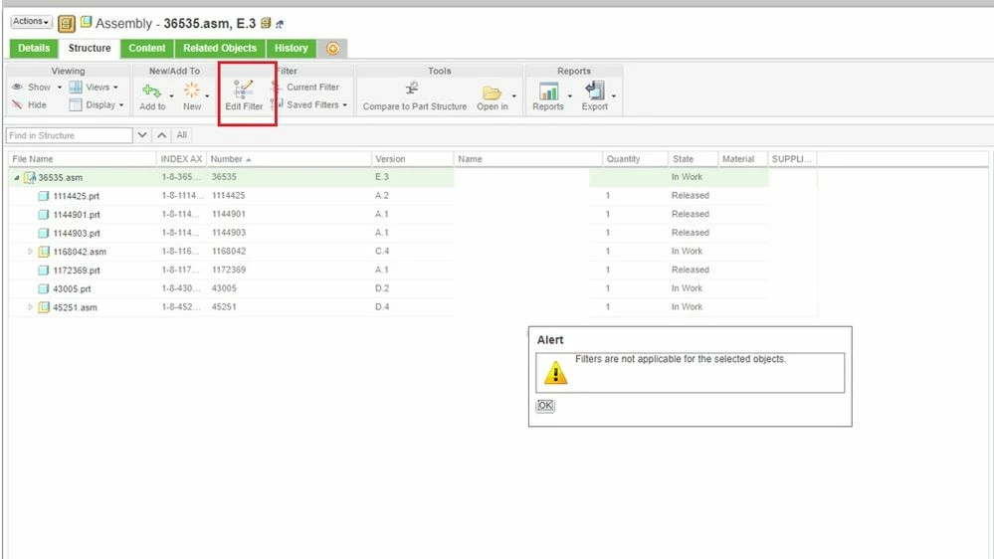The image size is (994, 559).
Task: Click the Show eye icon
Action: click(17, 87)
